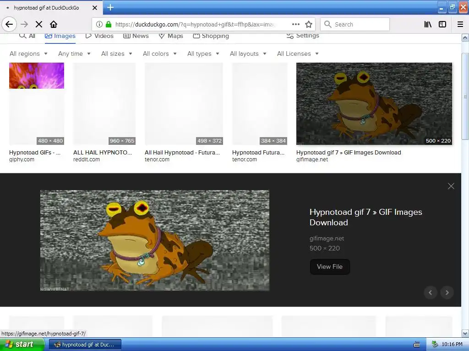Open the ALL HAIL HYPNOTO... reddit result title
This screenshot has width=469, height=351.
click(103, 153)
